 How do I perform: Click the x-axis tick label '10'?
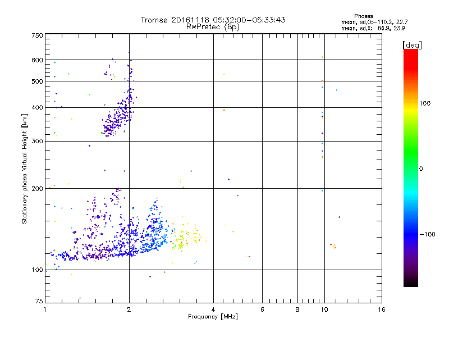[x=324, y=309]
